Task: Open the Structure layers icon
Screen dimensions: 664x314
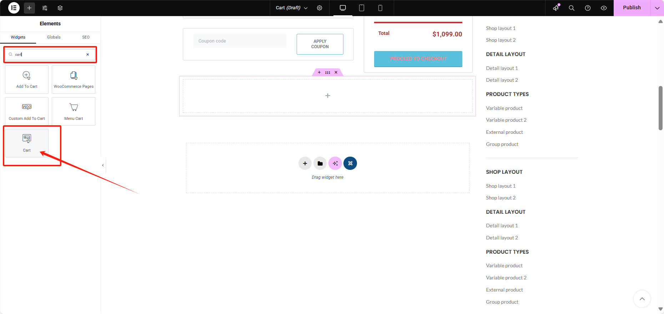Action: point(60,8)
